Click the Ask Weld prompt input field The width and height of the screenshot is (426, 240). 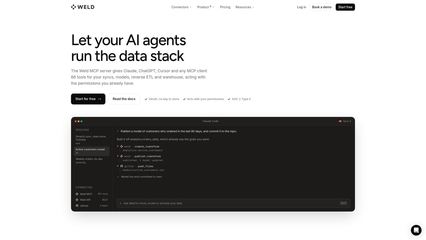coord(233,203)
